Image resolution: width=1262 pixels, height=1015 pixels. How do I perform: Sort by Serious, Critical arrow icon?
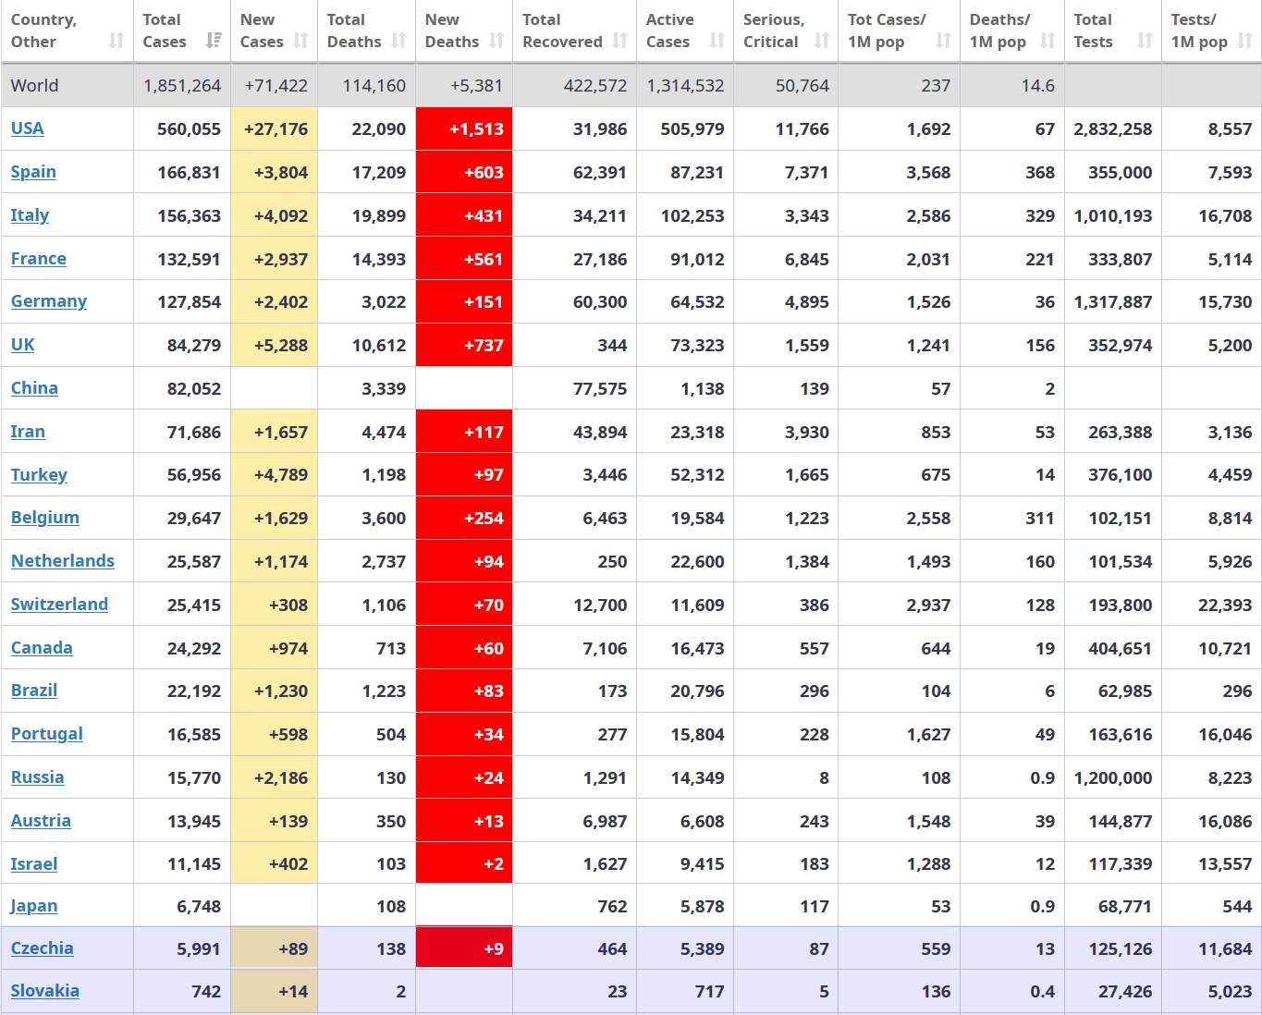click(x=822, y=41)
